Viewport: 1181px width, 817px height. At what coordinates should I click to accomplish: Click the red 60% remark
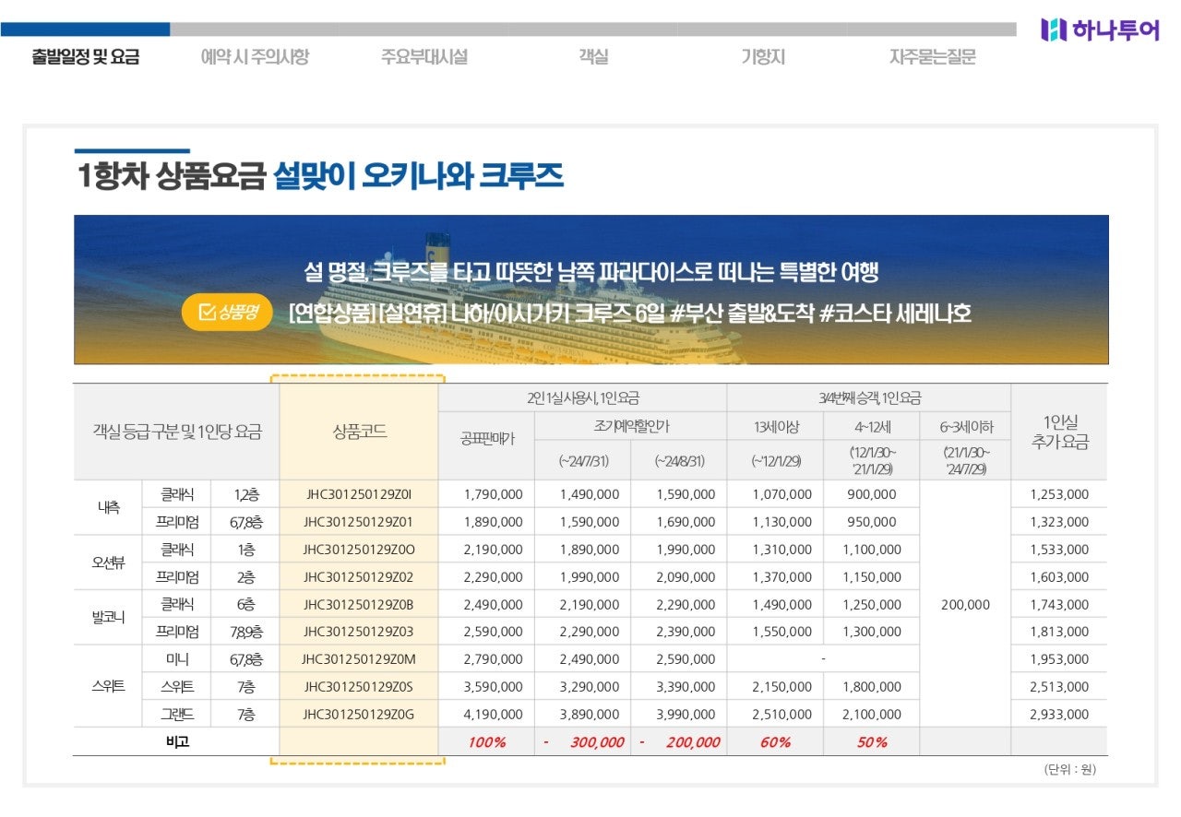pyautogui.click(x=776, y=742)
